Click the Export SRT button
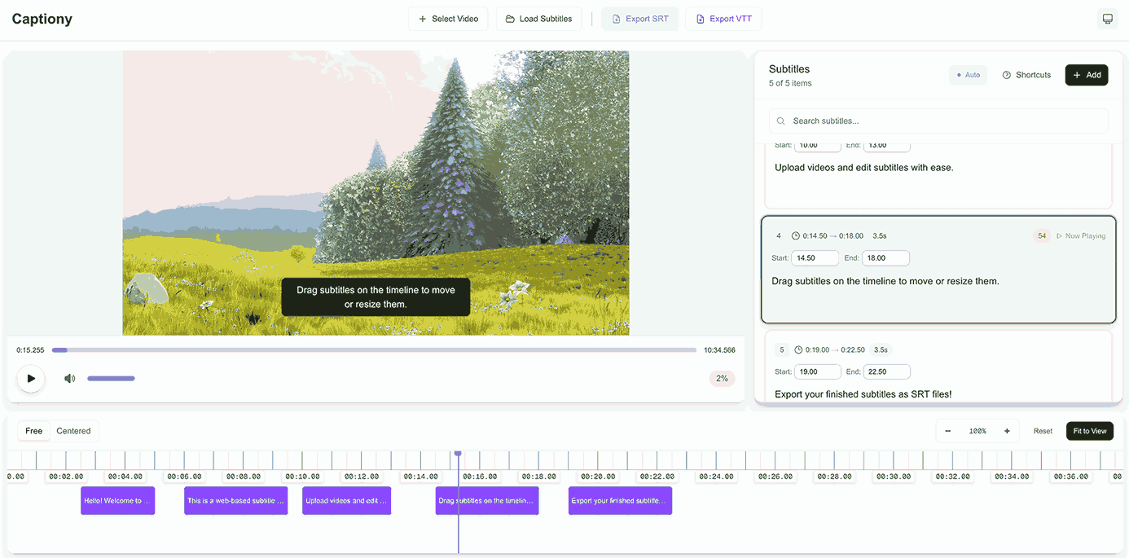 pos(639,19)
